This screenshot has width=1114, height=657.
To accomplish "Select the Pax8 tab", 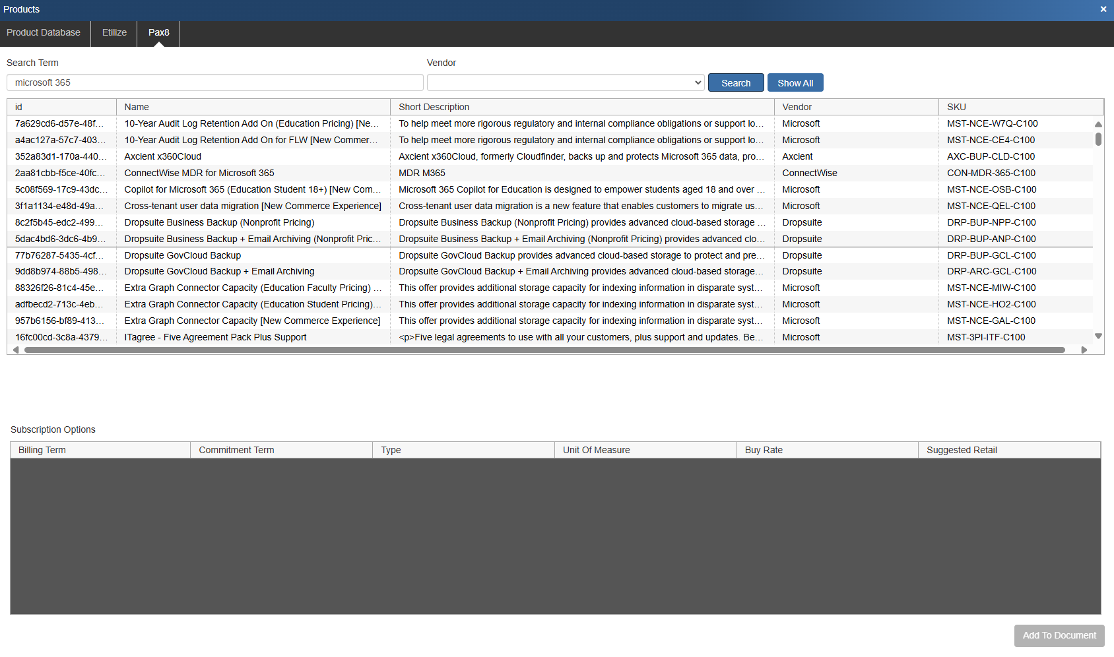I will click(158, 32).
